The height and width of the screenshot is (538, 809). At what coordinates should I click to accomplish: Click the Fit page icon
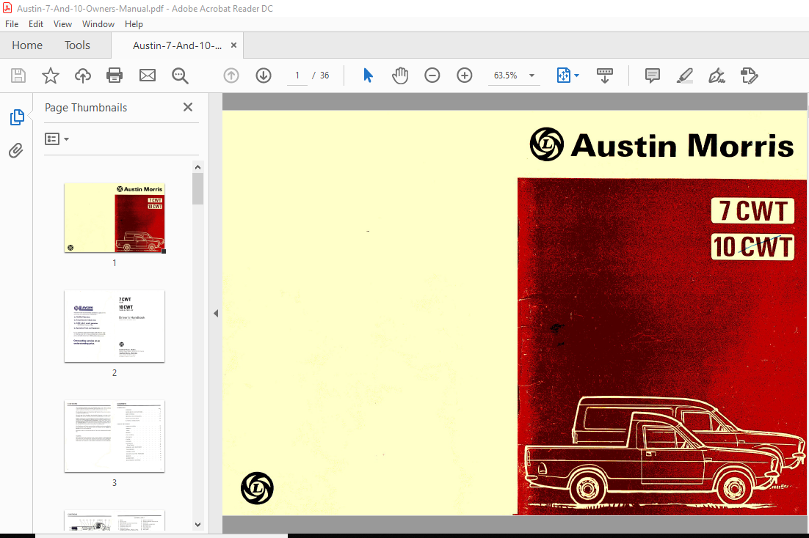coord(563,75)
